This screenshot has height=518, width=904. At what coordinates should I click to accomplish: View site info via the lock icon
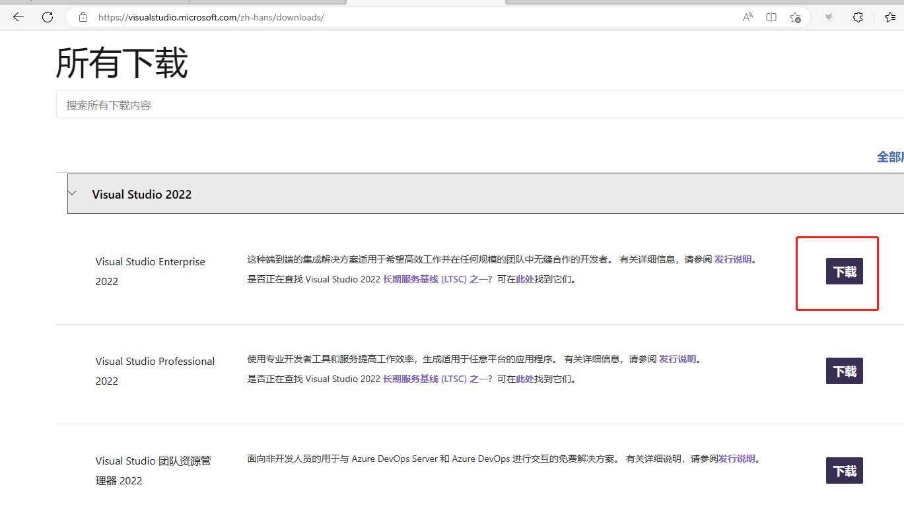click(x=83, y=17)
